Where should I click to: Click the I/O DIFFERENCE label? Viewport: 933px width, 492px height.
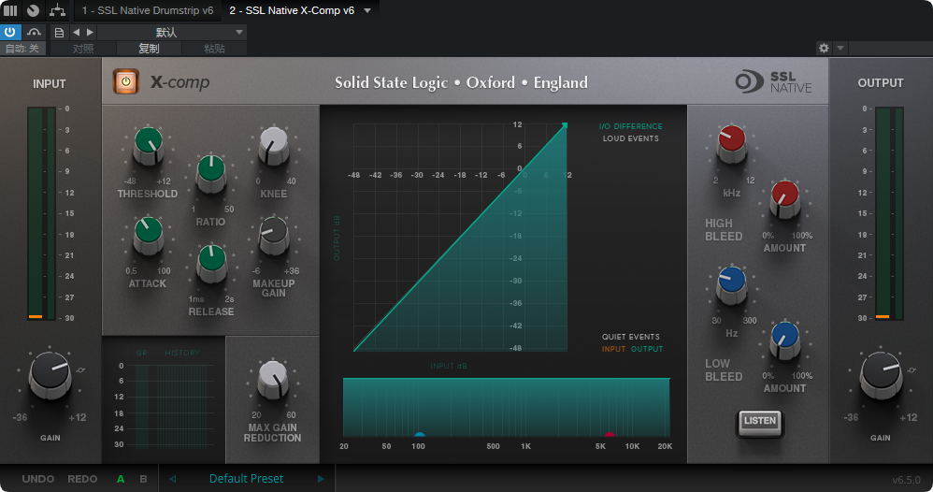[x=631, y=126]
